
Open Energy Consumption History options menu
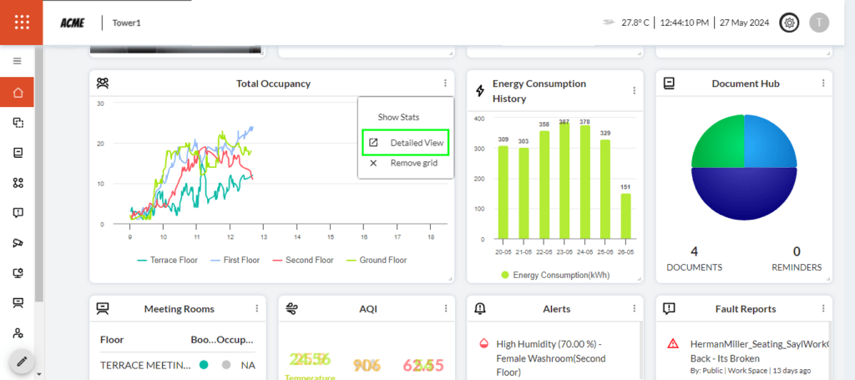[x=635, y=91]
